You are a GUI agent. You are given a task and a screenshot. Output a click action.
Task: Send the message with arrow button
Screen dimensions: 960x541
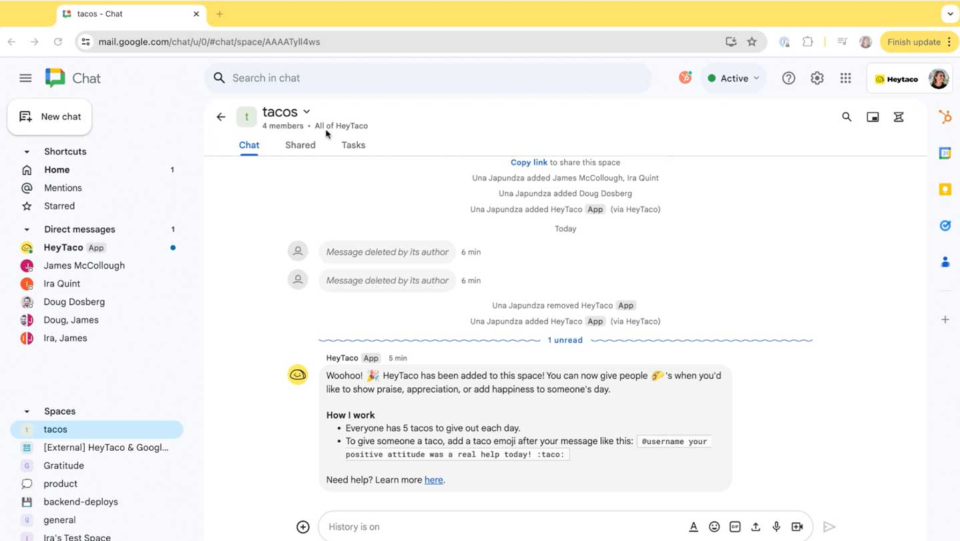point(829,527)
